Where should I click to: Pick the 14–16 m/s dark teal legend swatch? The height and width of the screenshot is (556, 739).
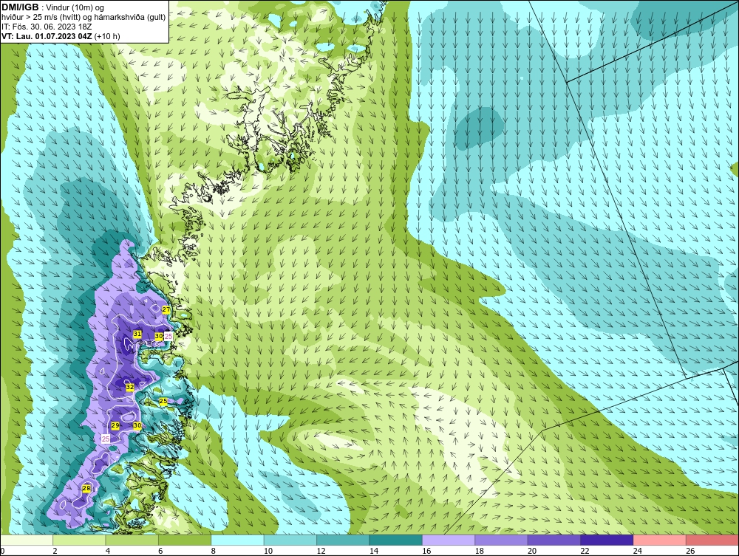click(396, 540)
